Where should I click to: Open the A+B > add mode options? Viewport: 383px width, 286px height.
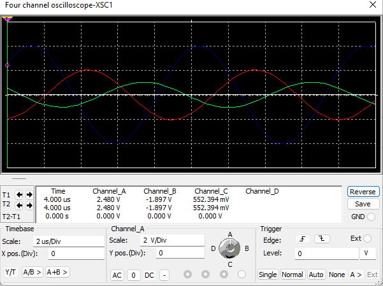click(57, 272)
